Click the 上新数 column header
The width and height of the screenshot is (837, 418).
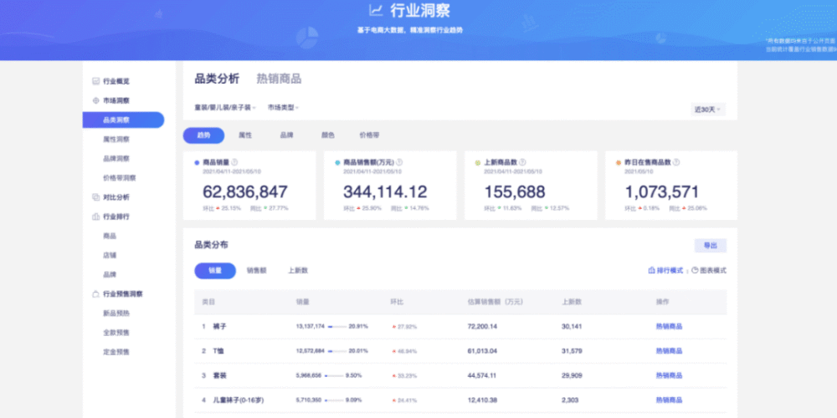(572, 303)
